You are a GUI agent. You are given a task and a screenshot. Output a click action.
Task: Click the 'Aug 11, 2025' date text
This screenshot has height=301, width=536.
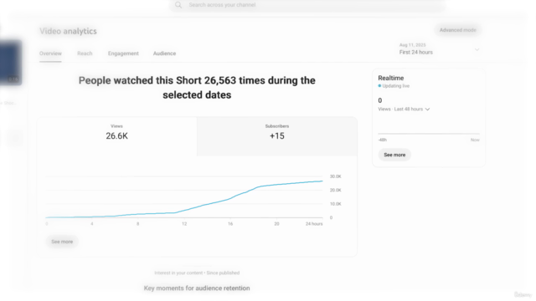(x=412, y=45)
